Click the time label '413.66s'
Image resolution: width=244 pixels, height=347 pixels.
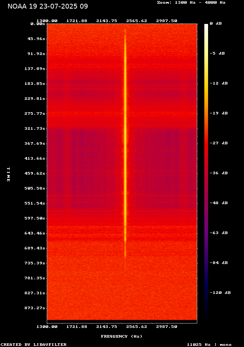point(35,159)
